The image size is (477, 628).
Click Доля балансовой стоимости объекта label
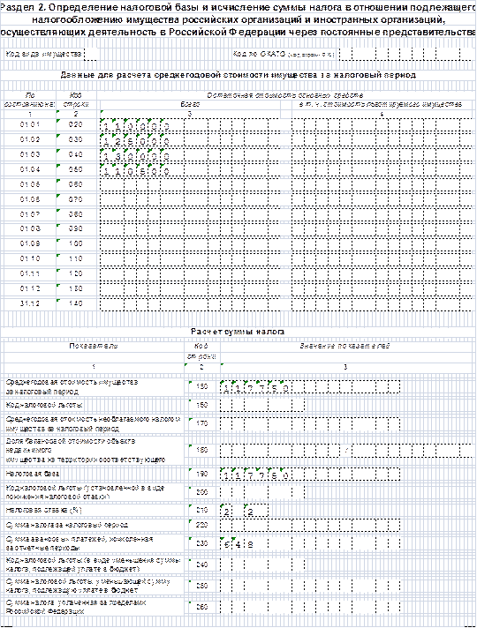coord(85,450)
